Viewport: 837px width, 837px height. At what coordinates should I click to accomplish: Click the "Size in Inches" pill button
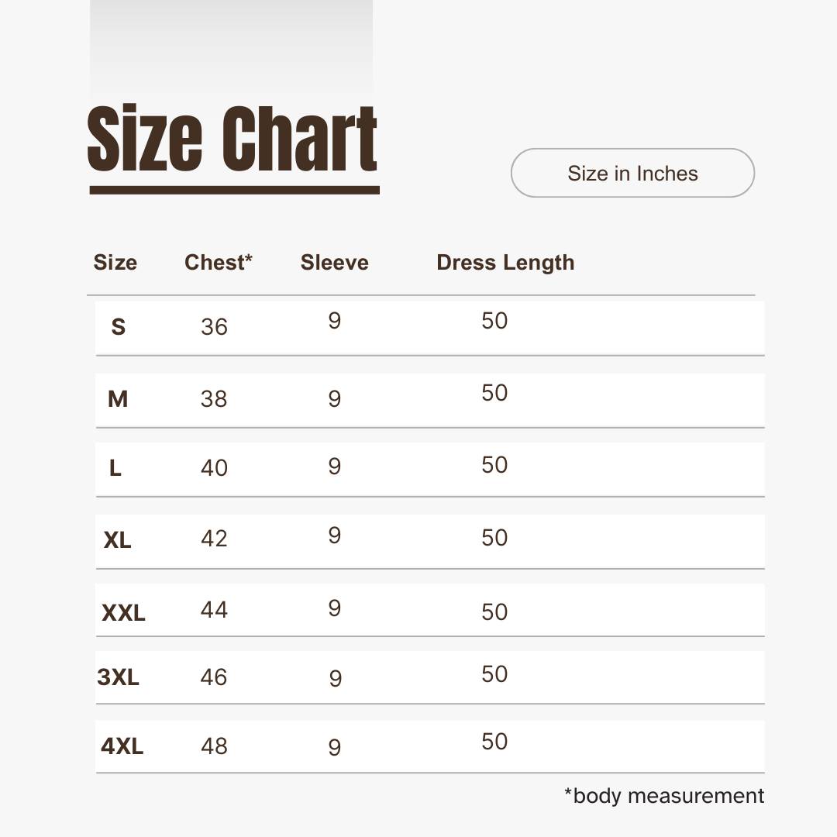click(x=632, y=173)
